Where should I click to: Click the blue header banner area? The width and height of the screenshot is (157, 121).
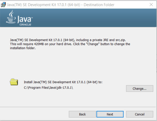coord(78,18)
